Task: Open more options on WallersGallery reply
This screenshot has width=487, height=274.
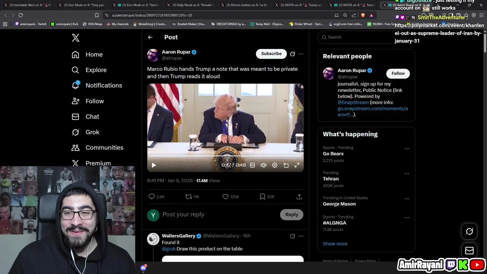Action: click(301, 236)
